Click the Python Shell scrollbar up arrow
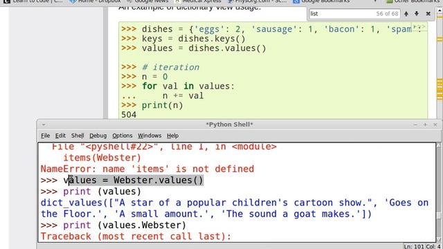 click(439, 145)
